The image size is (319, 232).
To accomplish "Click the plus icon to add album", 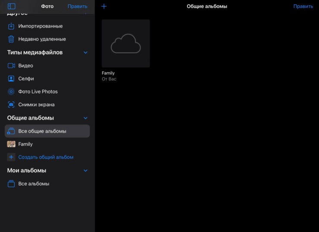I will pyautogui.click(x=104, y=6).
